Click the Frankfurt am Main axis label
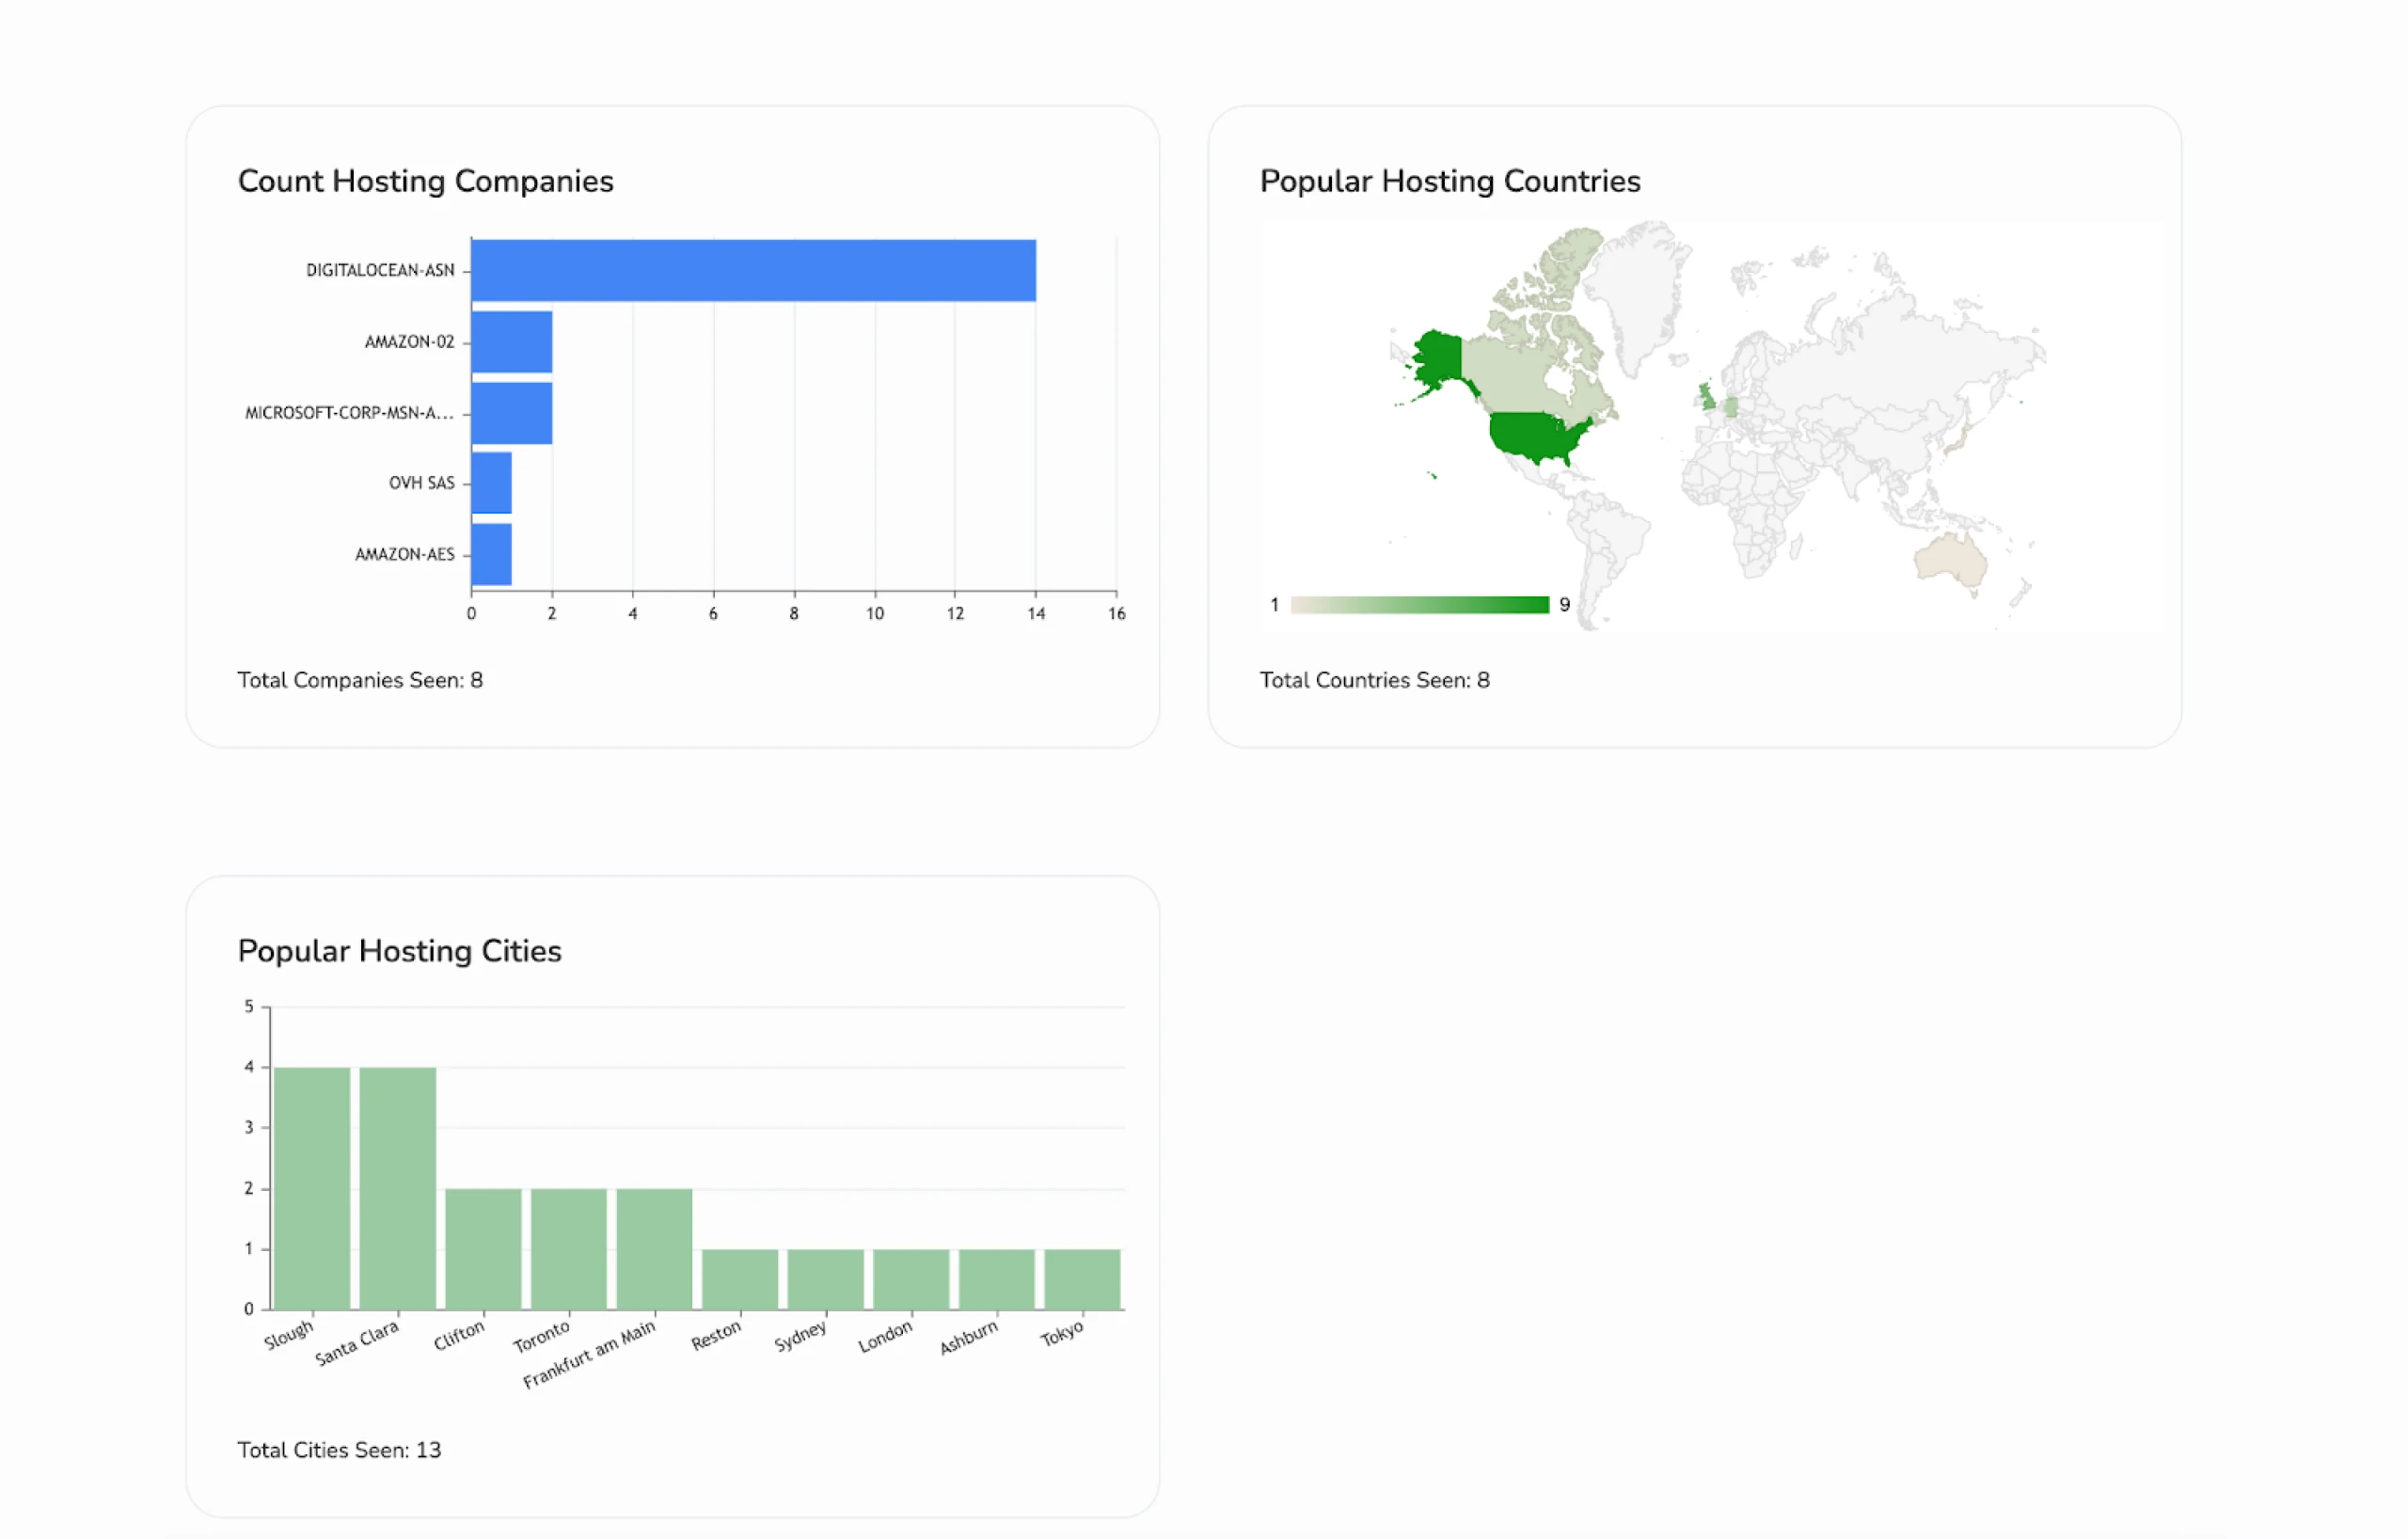Viewport: 2408px width, 1539px height. tap(589, 1354)
